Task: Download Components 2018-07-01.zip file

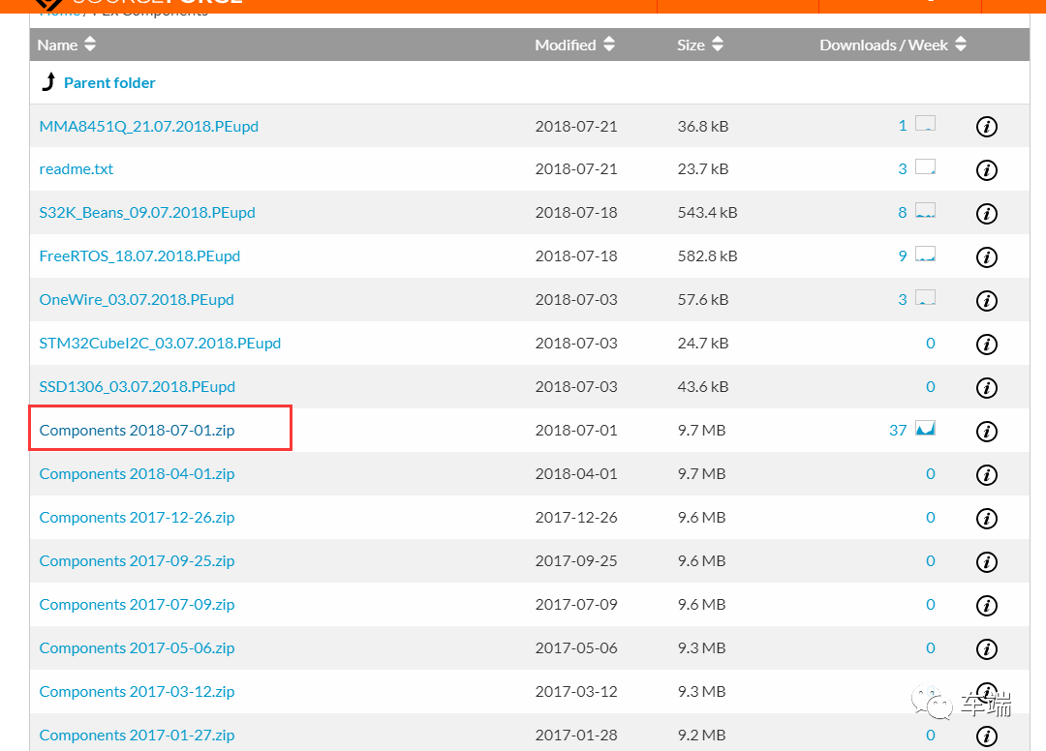Action: pos(137,430)
